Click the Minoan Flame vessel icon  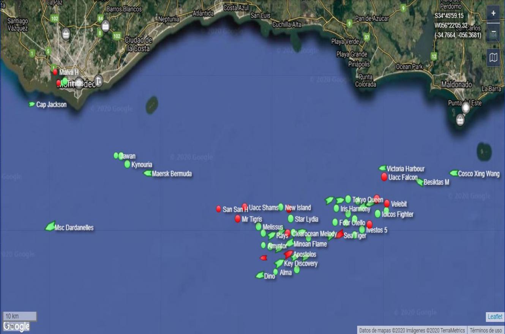pyautogui.click(x=289, y=243)
